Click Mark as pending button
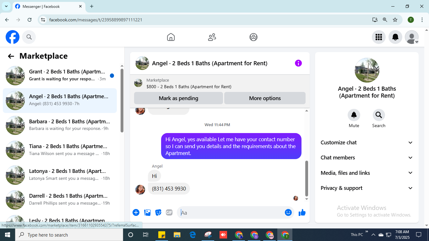429x241 pixels. pos(178,98)
